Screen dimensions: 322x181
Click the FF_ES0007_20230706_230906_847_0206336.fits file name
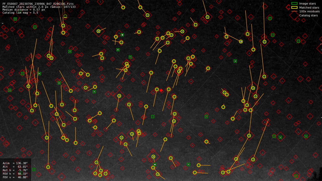click(x=38, y=4)
